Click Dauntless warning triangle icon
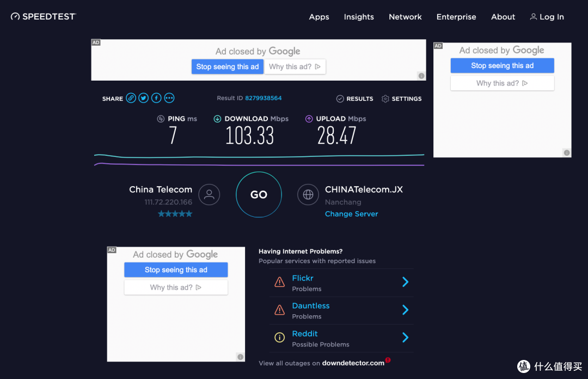Screen dimensions: 588x379 pos(279,310)
